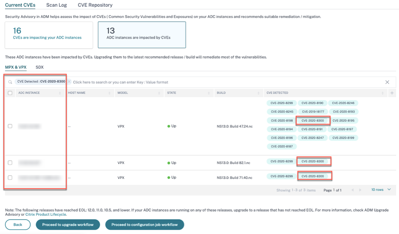This screenshot has width=399, height=234.
Task: Click CVE-2020-8299 tag in Build 71.40.nc row
Action: [x=281, y=176]
